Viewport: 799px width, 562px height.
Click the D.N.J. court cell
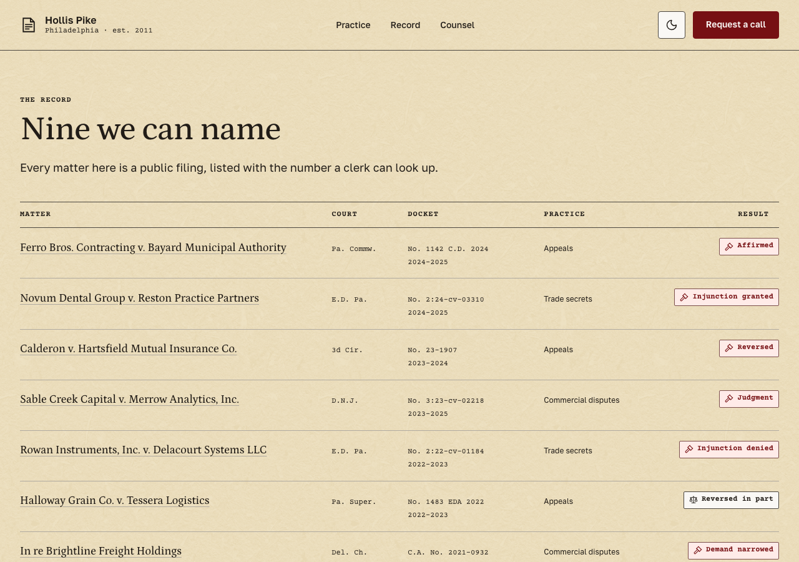[345, 400]
